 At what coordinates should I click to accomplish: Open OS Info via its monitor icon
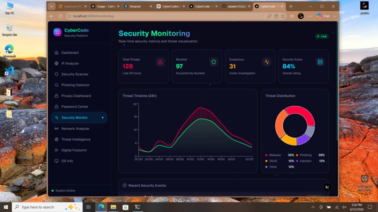[x=56, y=161]
